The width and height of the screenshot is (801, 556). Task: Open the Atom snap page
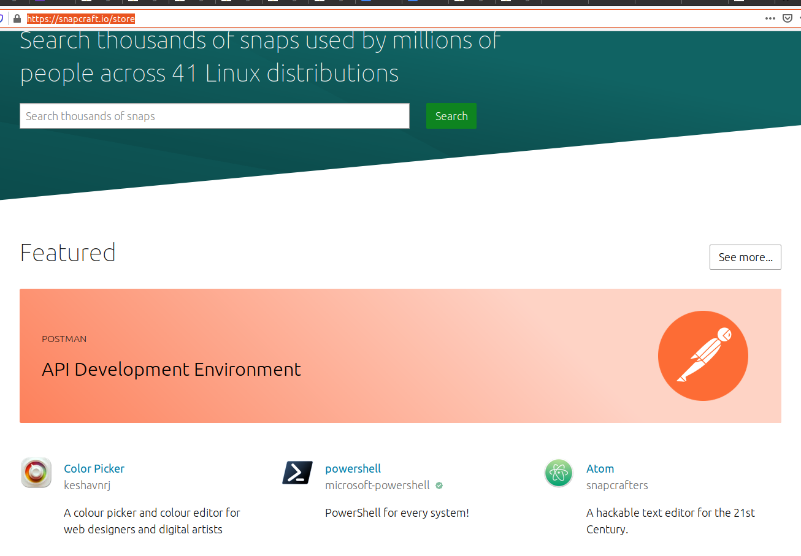[x=600, y=468]
